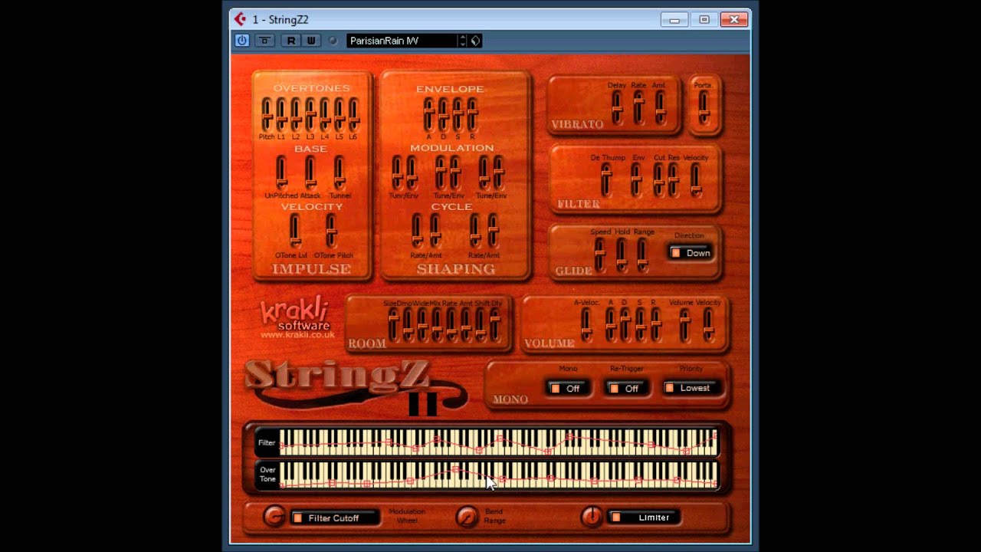The image size is (981, 552).
Task: Click the Base UnPitched slider
Action: 281,172
